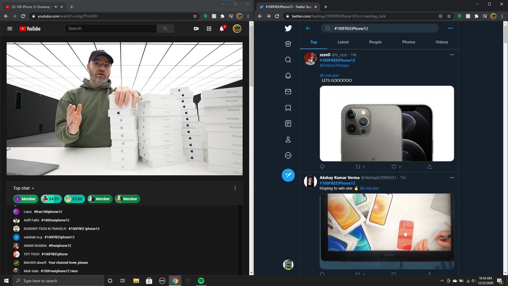508x286 pixels.
Task: Click the YouTube video player
Action: pos(124,108)
